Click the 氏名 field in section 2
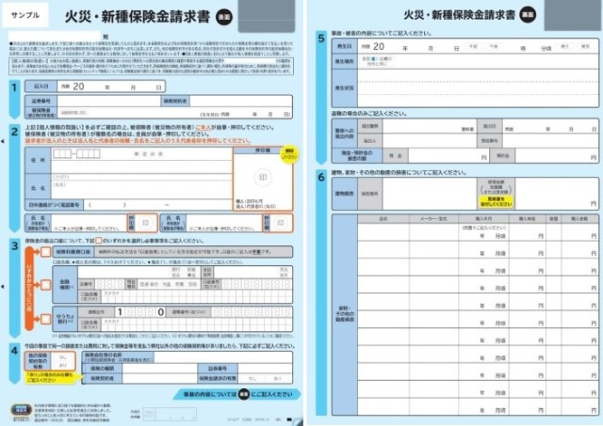This screenshot has width=603, height=426. tap(142, 186)
